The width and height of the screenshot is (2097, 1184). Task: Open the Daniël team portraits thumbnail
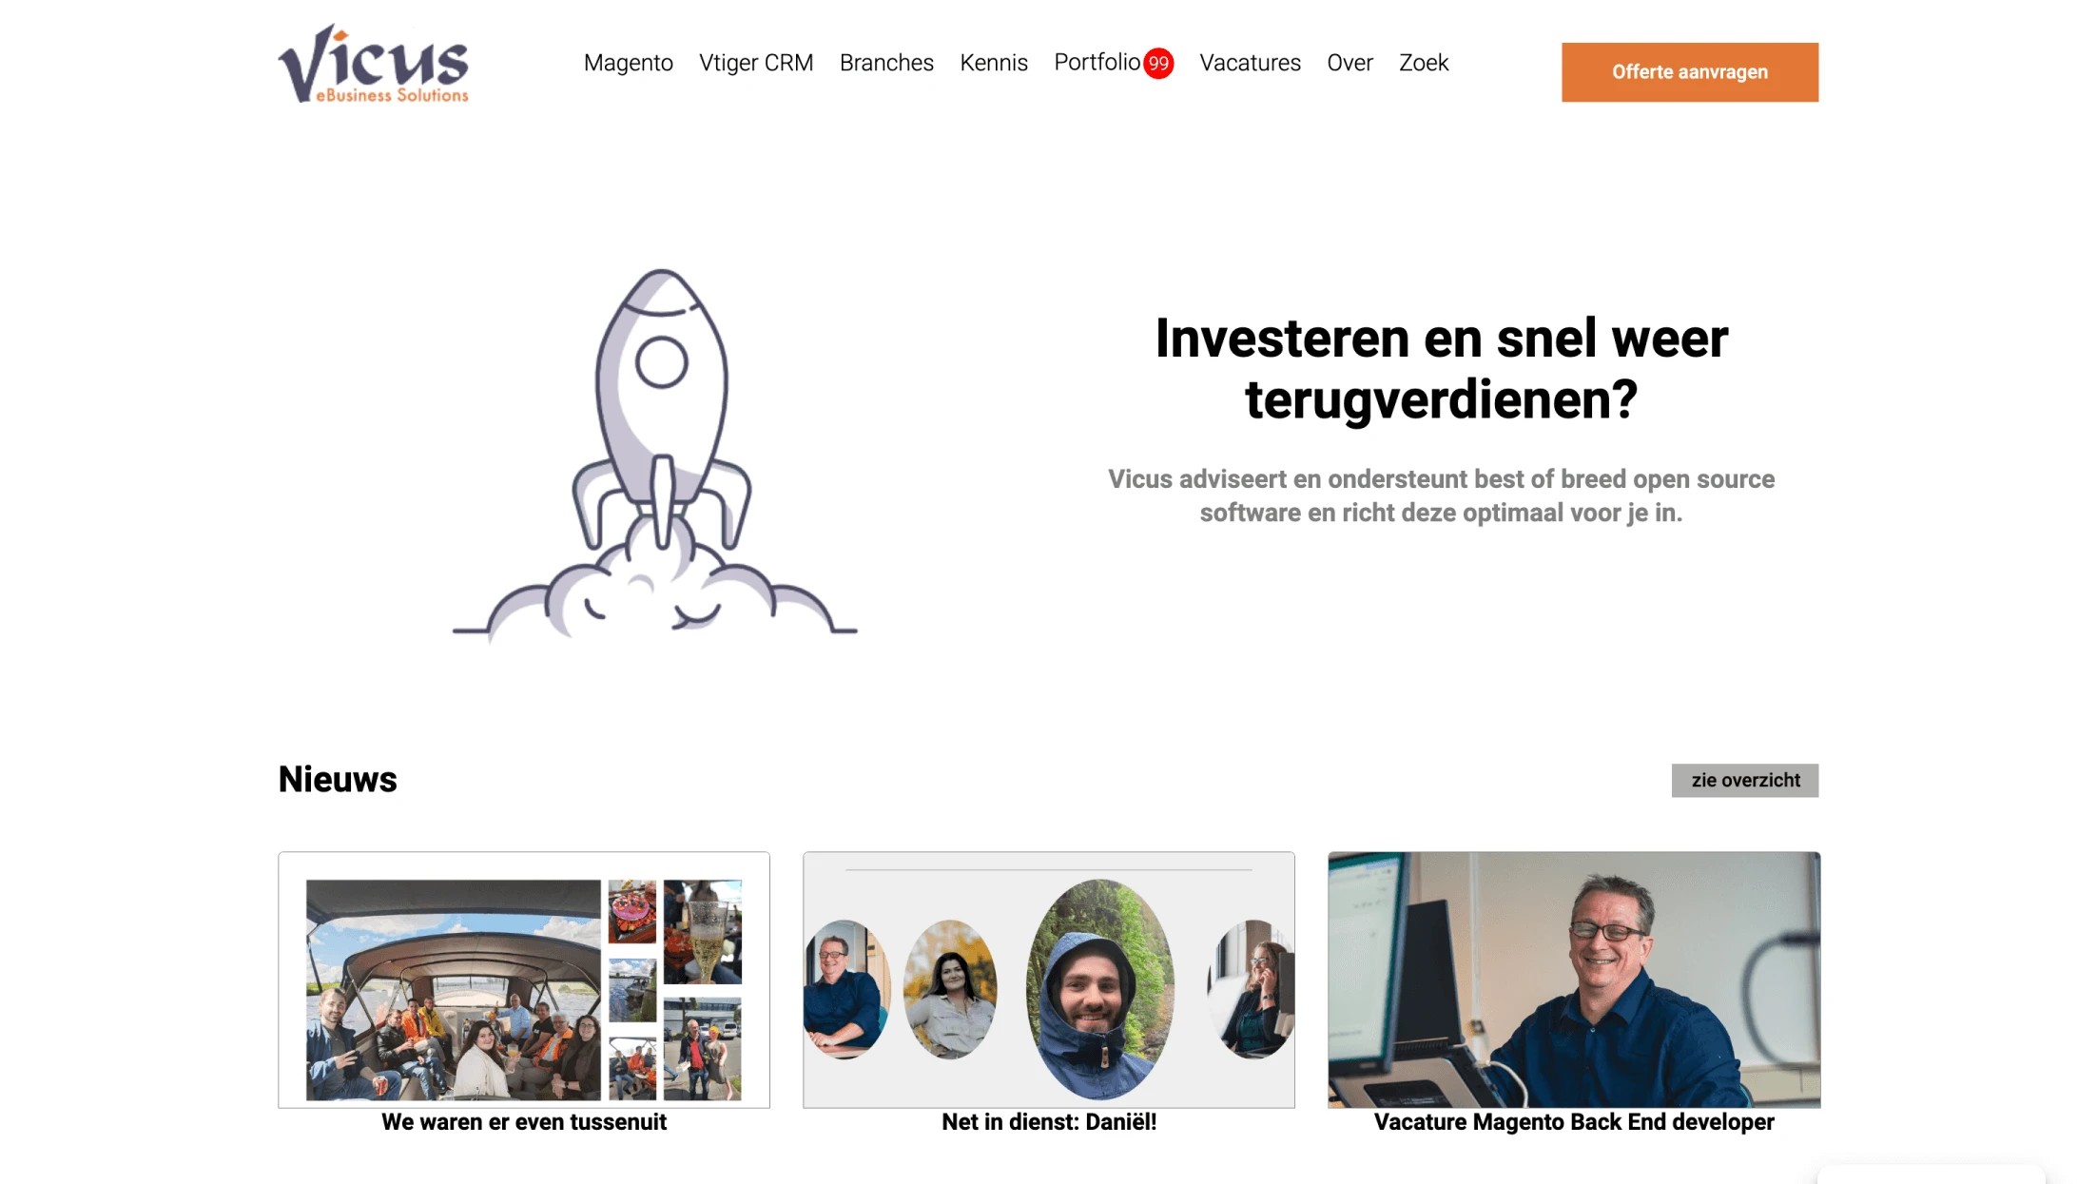click(1049, 980)
